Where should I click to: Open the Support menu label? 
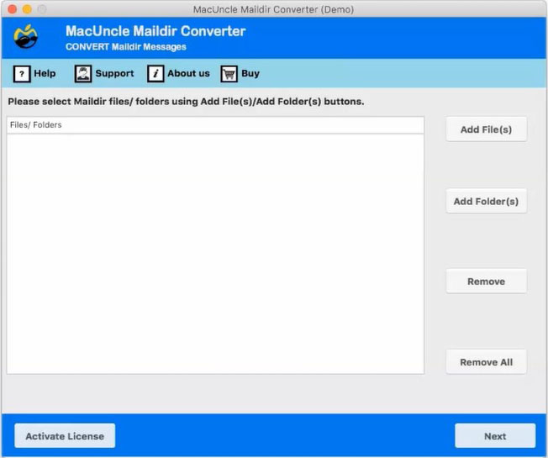[114, 74]
